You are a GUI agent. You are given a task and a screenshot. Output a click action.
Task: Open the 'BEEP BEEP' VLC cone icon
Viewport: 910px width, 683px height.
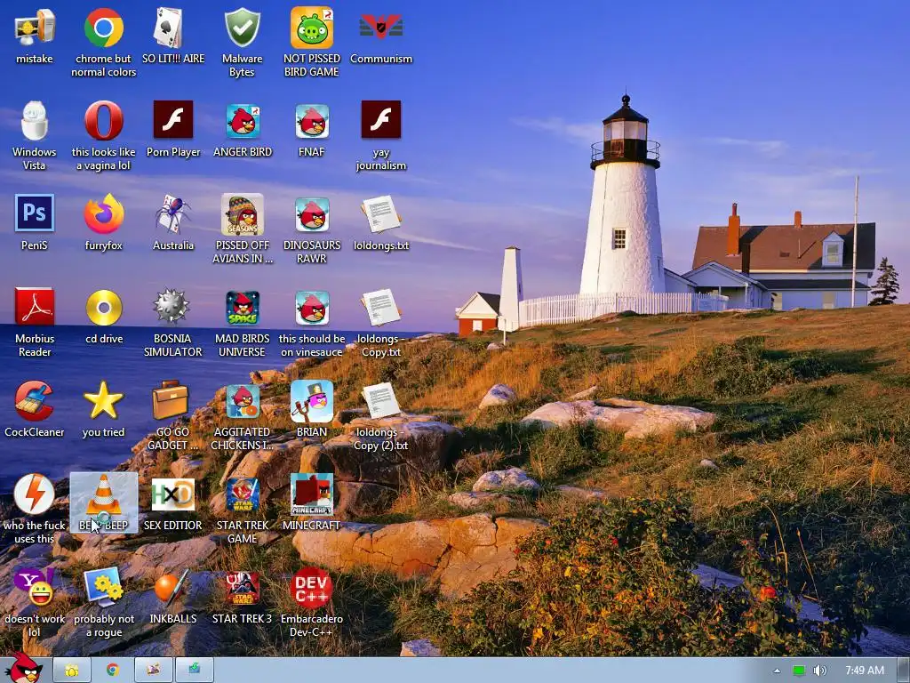[104, 503]
